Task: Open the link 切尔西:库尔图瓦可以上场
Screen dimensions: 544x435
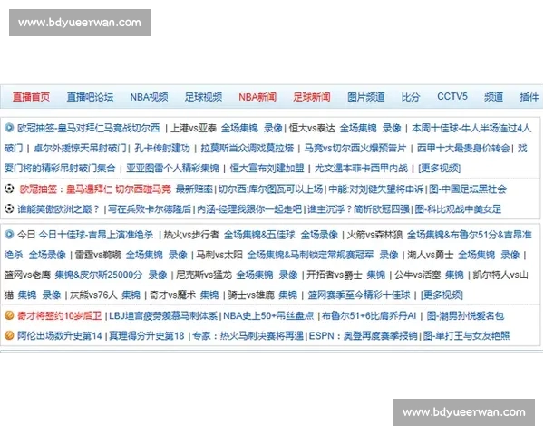Action: point(270,189)
